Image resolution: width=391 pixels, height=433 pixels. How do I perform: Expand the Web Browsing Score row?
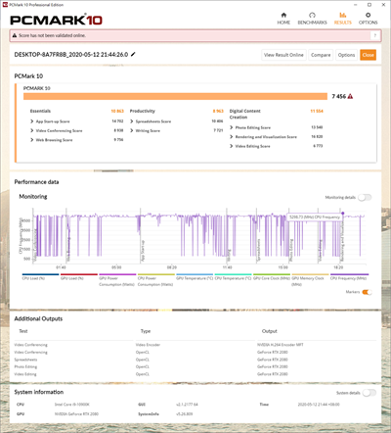32,140
